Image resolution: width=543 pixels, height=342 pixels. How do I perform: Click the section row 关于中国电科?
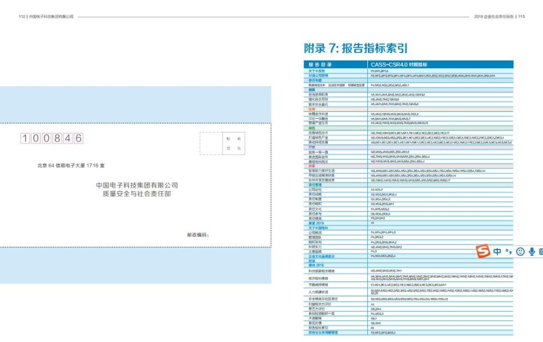pyautogui.click(x=408, y=228)
